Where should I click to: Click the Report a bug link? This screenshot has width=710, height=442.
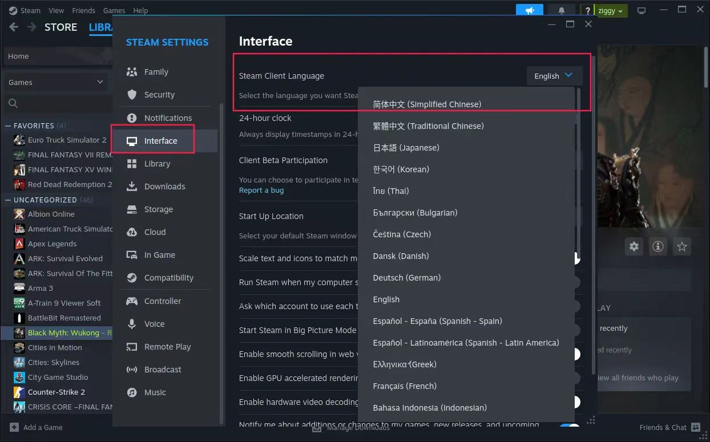click(261, 190)
